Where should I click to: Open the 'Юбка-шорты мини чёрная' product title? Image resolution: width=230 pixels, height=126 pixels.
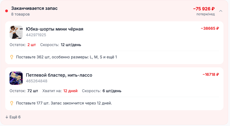click(55, 29)
